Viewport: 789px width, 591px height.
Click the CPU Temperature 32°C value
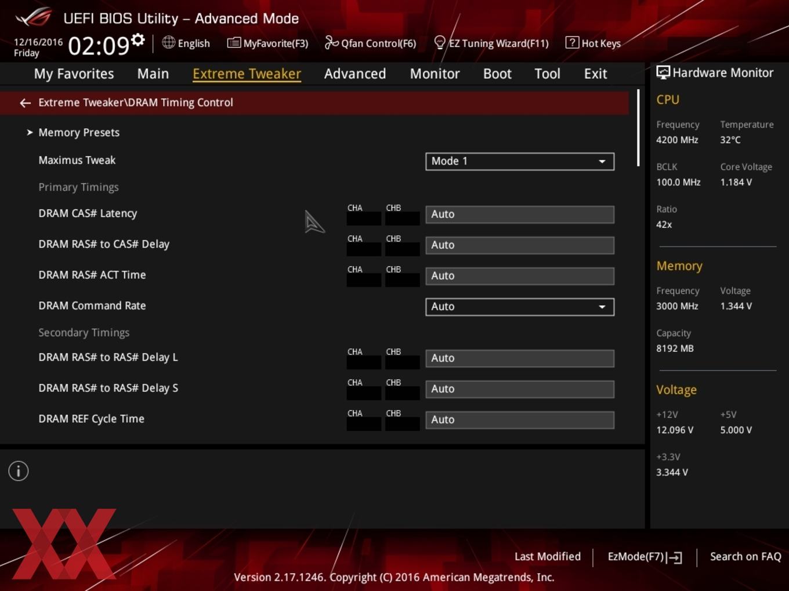pyautogui.click(x=730, y=140)
